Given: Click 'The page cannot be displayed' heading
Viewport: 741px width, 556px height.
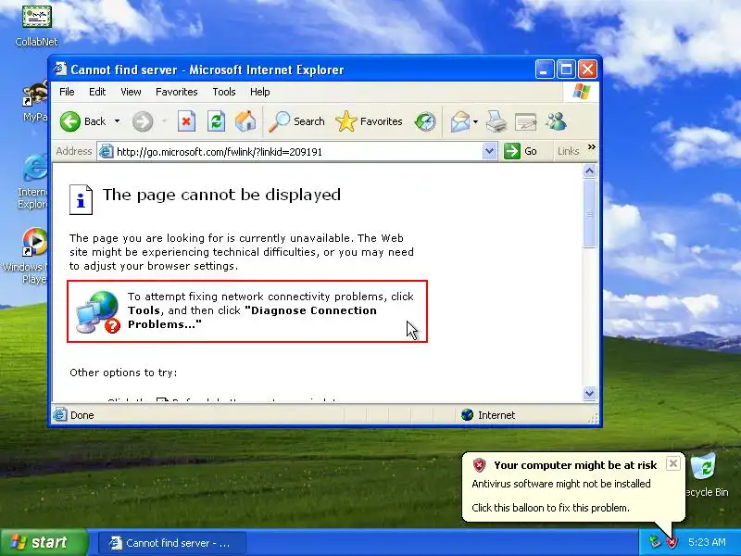Looking at the screenshot, I should pos(221,195).
